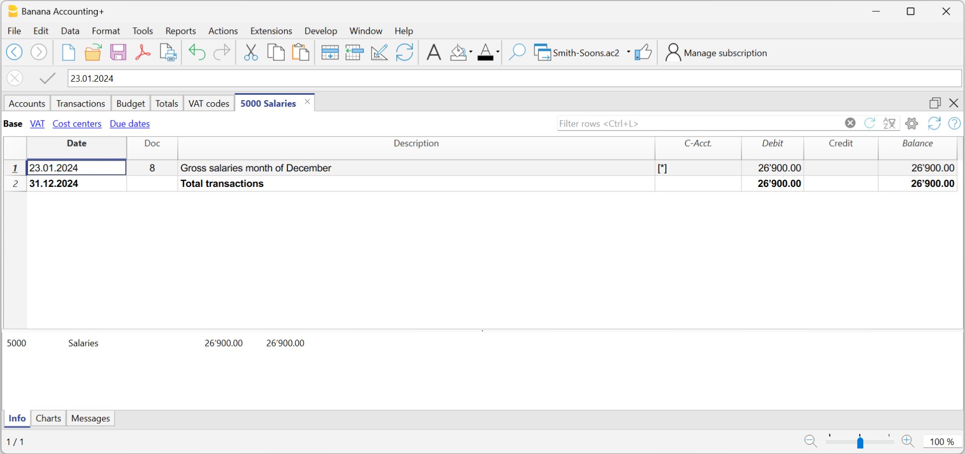Click the Add rows icon in toolbar

329,52
